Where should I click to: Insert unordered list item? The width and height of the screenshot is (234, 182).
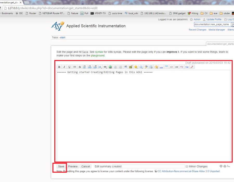point(120,67)
